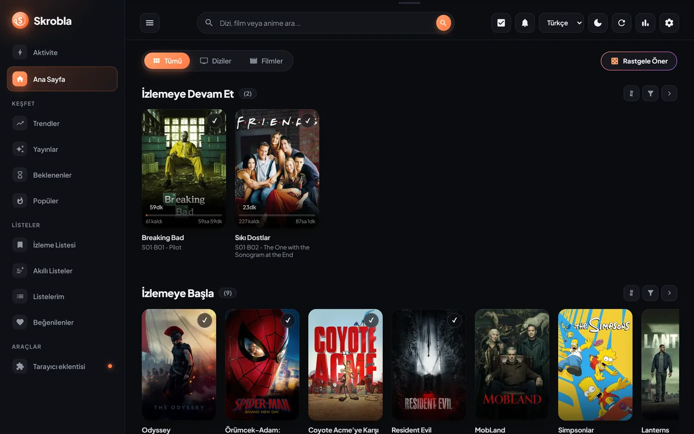Open Yayınlar from sidebar
The image size is (694, 434).
62,149
